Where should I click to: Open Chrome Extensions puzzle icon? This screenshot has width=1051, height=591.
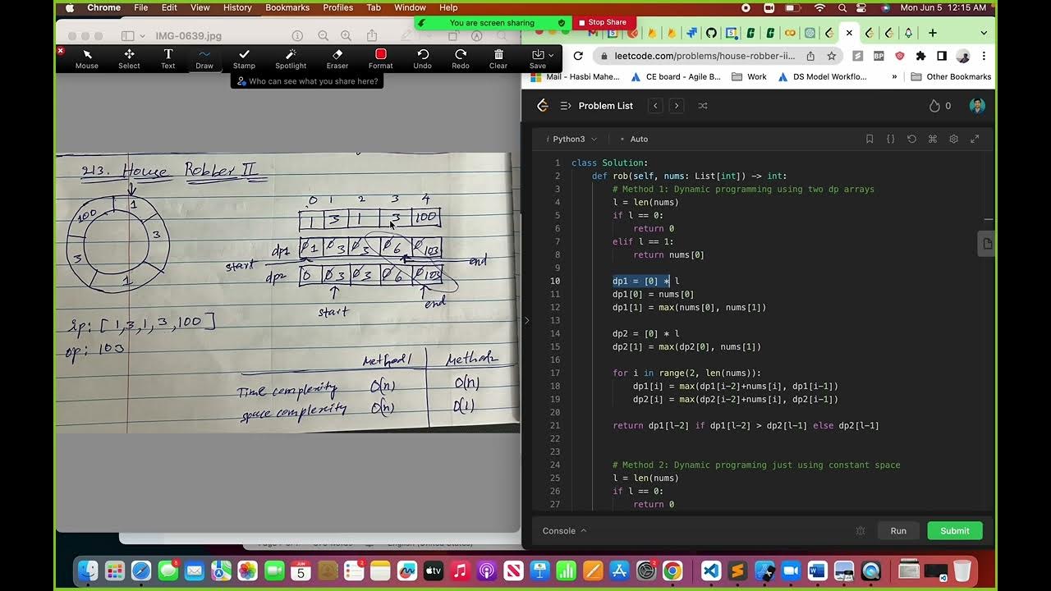pyautogui.click(x=920, y=56)
